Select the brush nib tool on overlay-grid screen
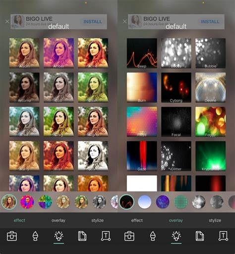 (x=153, y=236)
